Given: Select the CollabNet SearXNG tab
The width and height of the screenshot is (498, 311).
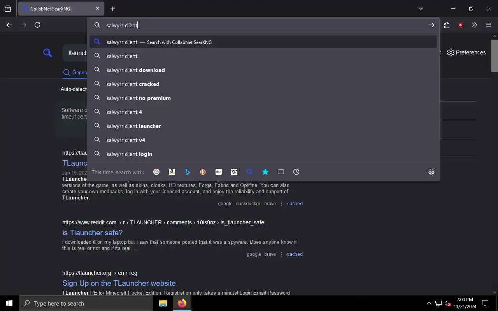Looking at the screenshot, I should coord(61,9).
